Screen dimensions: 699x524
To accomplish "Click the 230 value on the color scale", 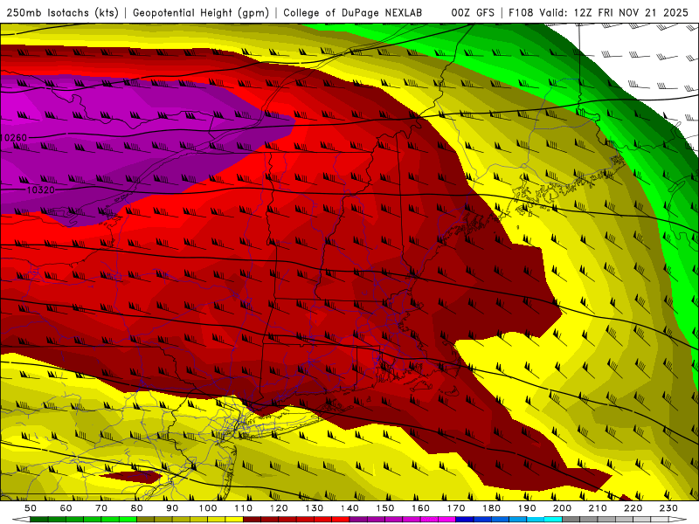I will click(668, 508).
